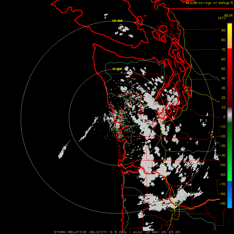
Task: Click the STORM RELATIVE VELOCITY footer text
Action: pos(81,232)
